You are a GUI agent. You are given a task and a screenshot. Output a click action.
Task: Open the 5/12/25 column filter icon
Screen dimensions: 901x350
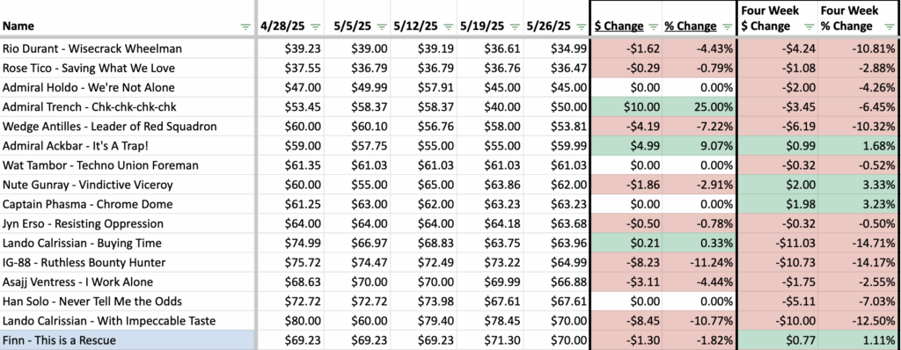(449, 26)
